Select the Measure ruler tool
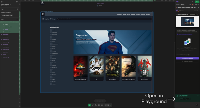The image size is (200, 108). coord(96,105)
